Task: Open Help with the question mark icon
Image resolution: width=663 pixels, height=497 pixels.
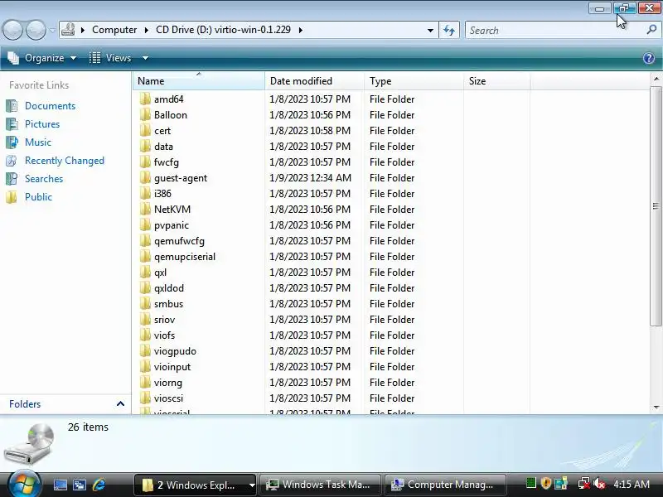Action: pyautogui.click(x=649, y=58)
